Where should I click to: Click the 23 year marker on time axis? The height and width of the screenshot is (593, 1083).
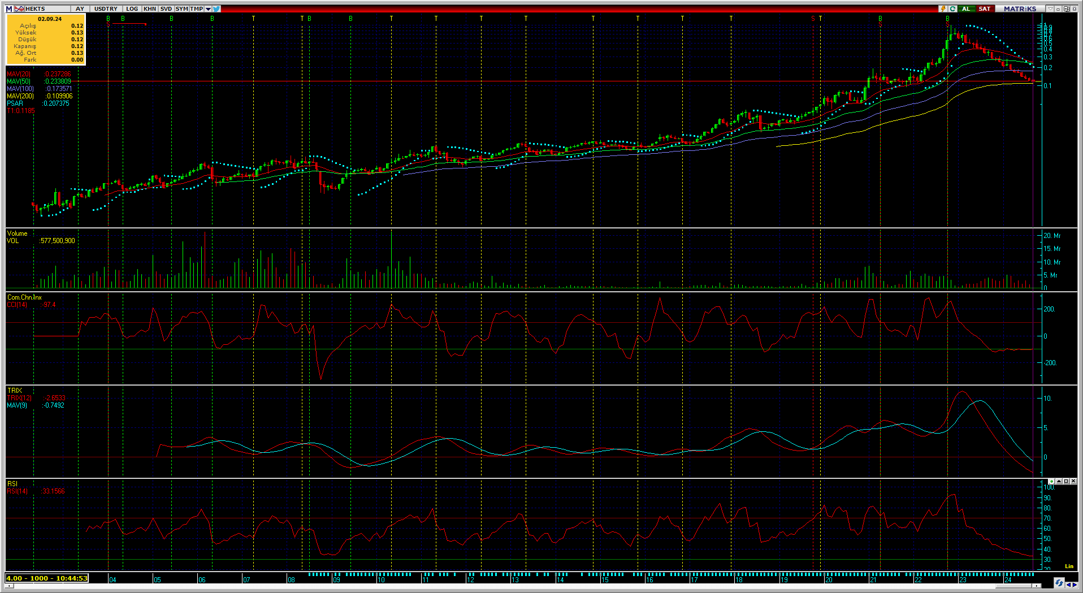tap(963, 579)
